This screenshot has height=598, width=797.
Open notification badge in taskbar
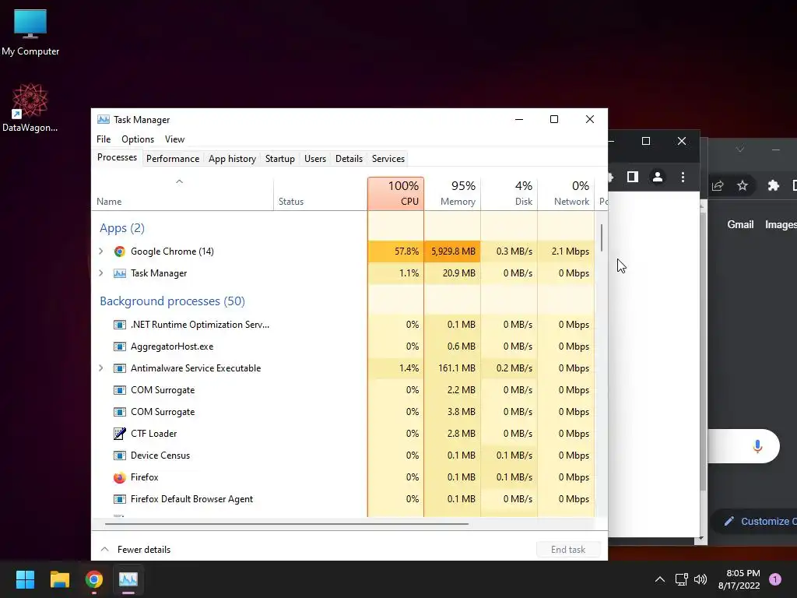tap(775, 579)
